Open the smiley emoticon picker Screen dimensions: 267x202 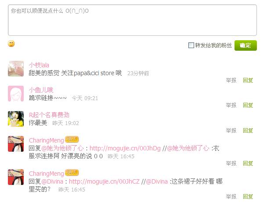tap(11, 44)
